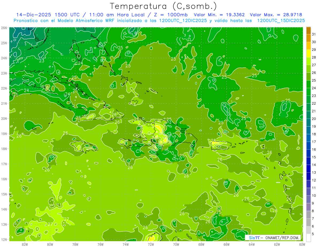The width and height of the screenshot is (321, 248).
Task: Click the '68W' longitude axis label
Action: 201,245
